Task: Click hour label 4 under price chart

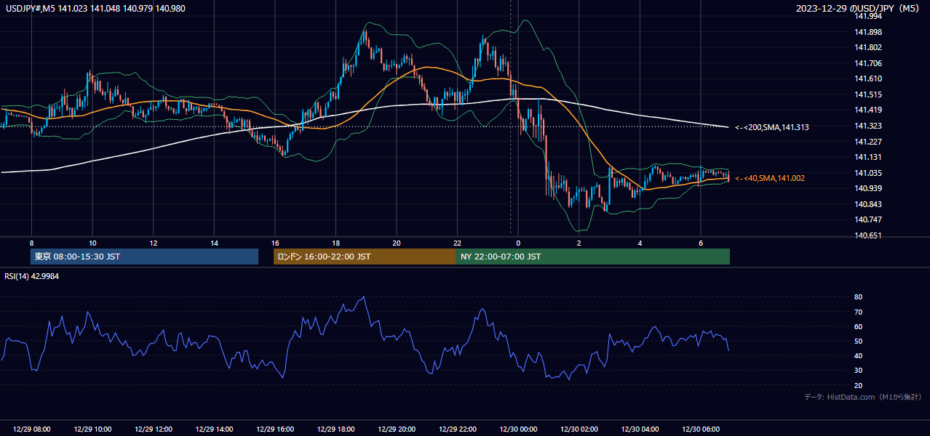Action: (x=640, y=243)
